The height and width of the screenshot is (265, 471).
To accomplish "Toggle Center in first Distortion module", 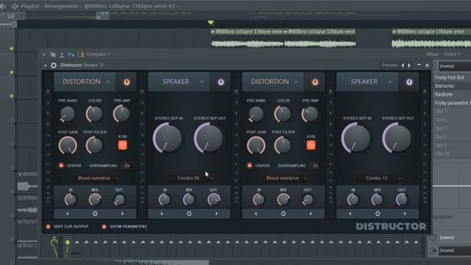I will 61,166.
